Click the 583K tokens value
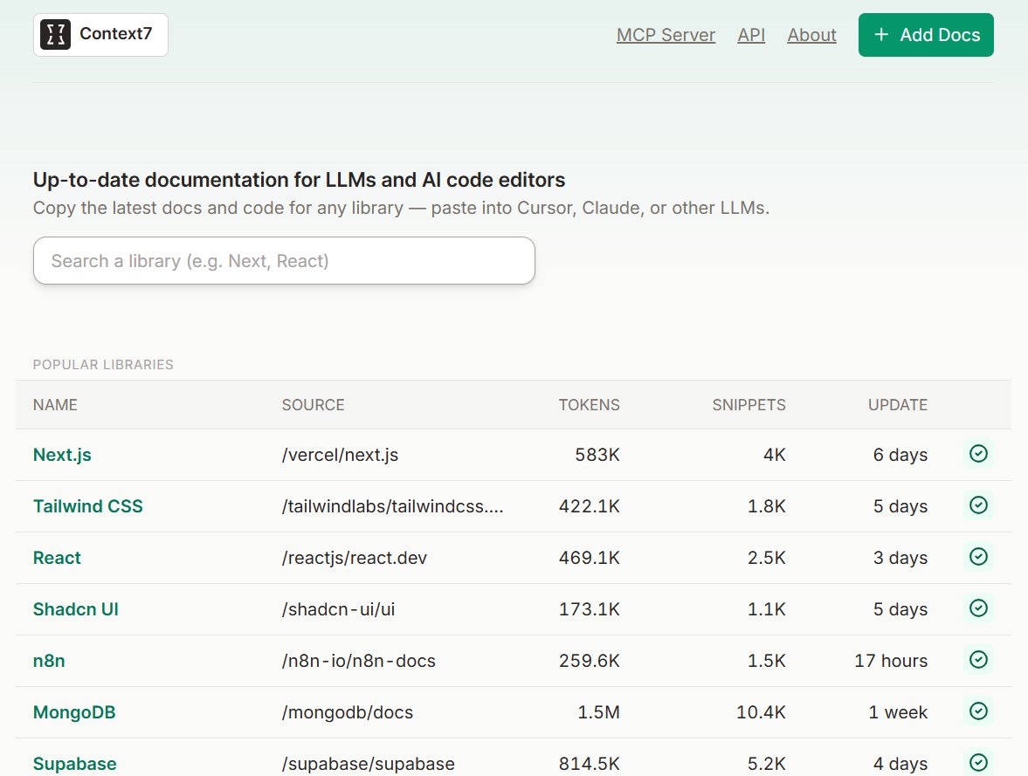 597,455
